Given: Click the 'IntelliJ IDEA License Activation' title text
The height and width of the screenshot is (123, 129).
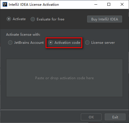Looking at the screenshot, I should coord(34,5).
